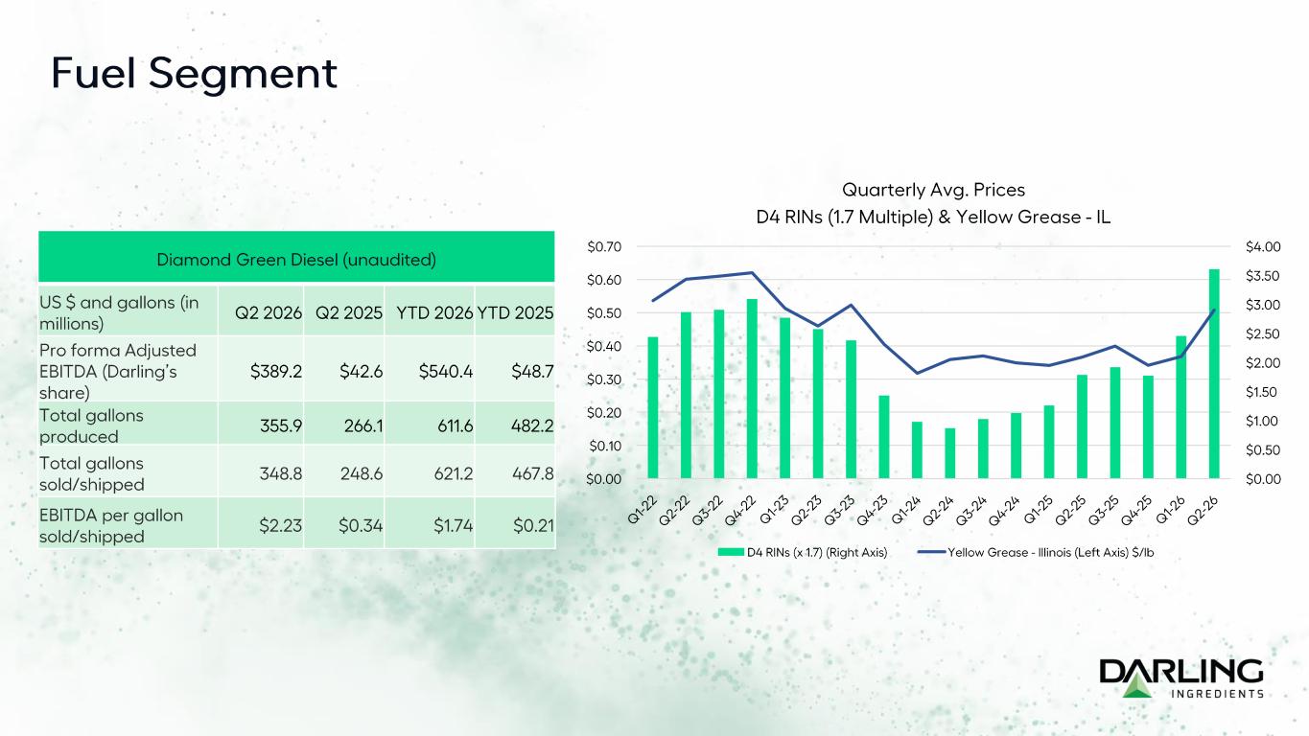
Task: Select the '$42.6' EBITDA value
Action: [361, 371]
